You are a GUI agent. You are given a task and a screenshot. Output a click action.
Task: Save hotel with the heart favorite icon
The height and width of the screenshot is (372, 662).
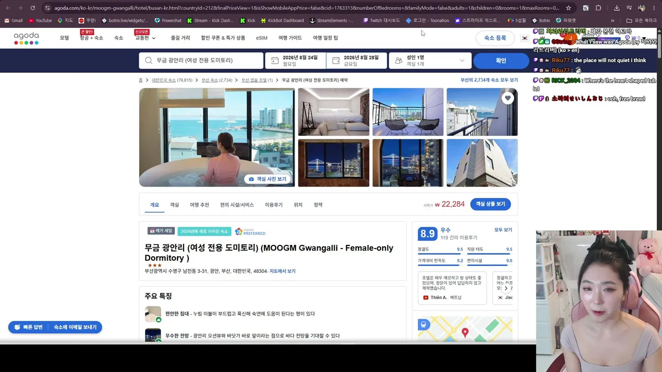508,98
